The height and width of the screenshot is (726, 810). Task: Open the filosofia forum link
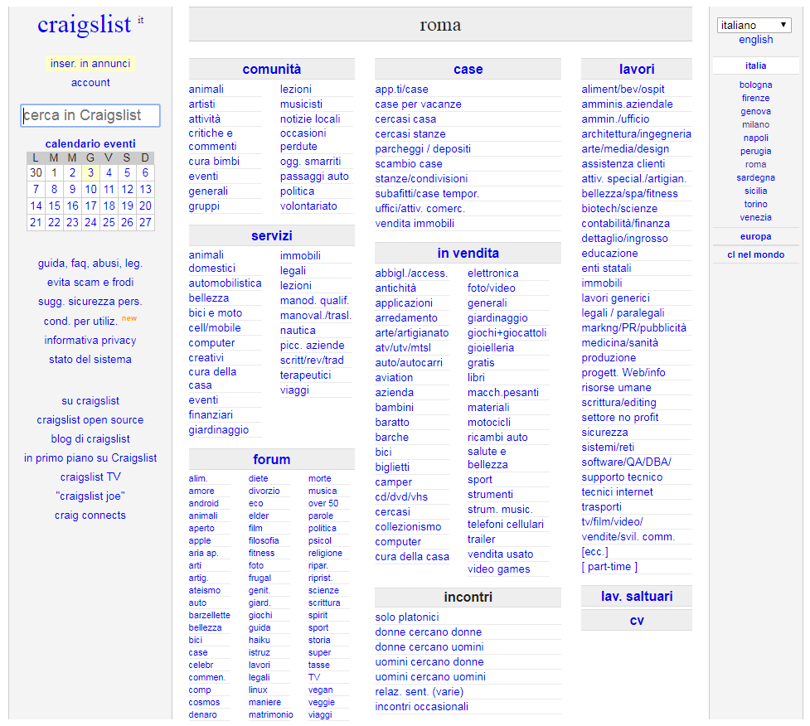264,540
